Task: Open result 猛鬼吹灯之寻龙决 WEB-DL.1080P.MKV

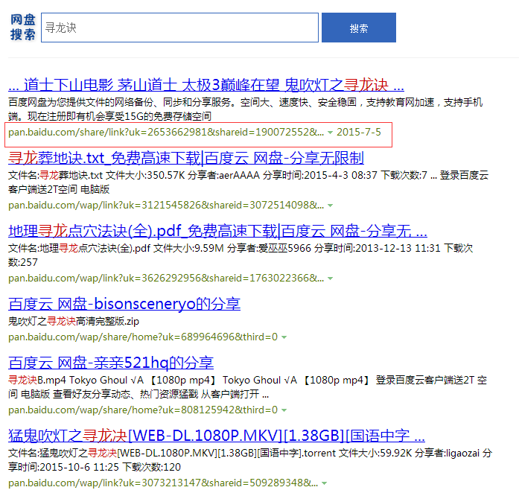Action: [x=217, y=436]
